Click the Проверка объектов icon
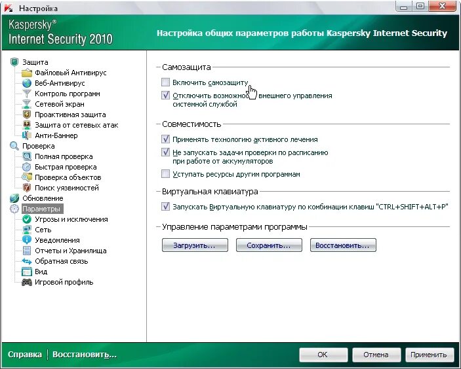 pyautogui.click(x=27, y=177)
